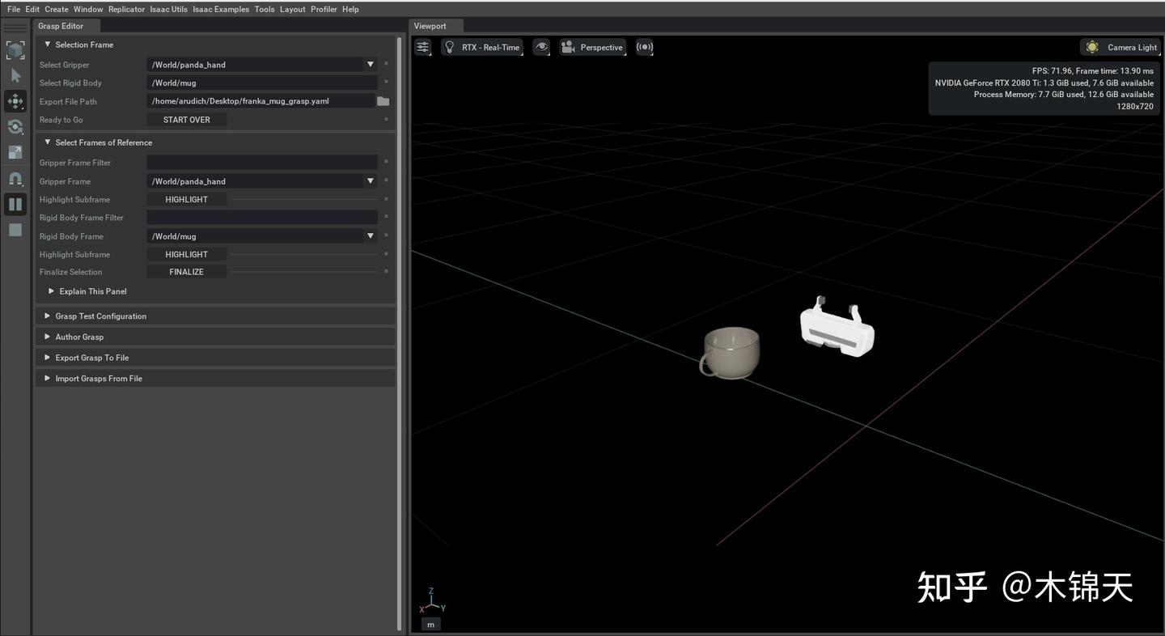Click the FINALIZE button
The image size is (1165, 636).
pos(186,271)
